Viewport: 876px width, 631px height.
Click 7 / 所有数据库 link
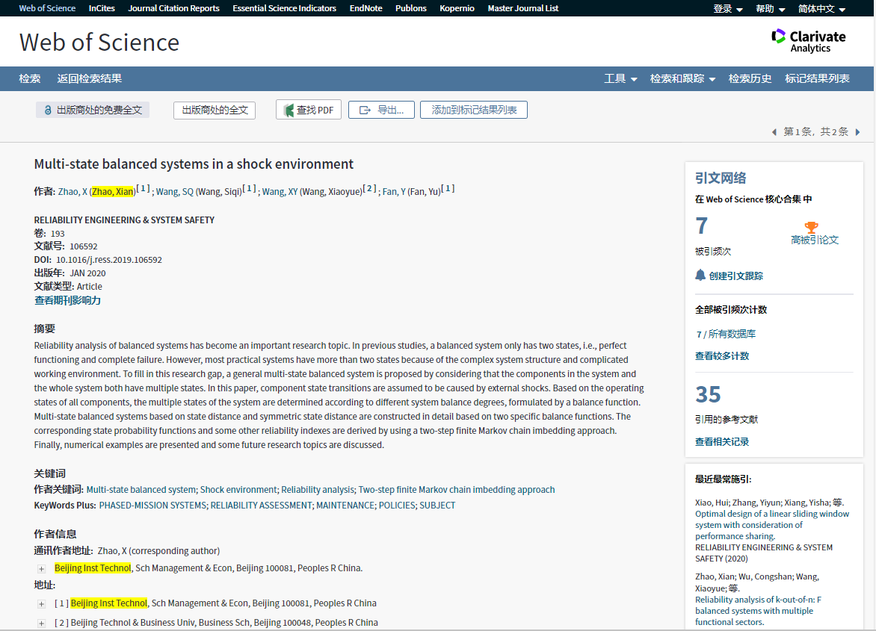tap(726, 335)
